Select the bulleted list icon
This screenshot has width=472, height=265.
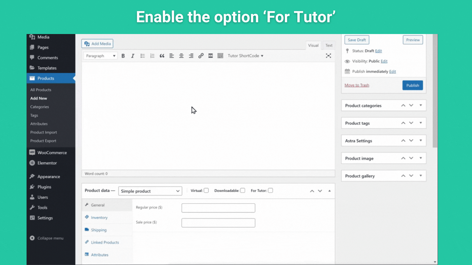pos(143,56)
